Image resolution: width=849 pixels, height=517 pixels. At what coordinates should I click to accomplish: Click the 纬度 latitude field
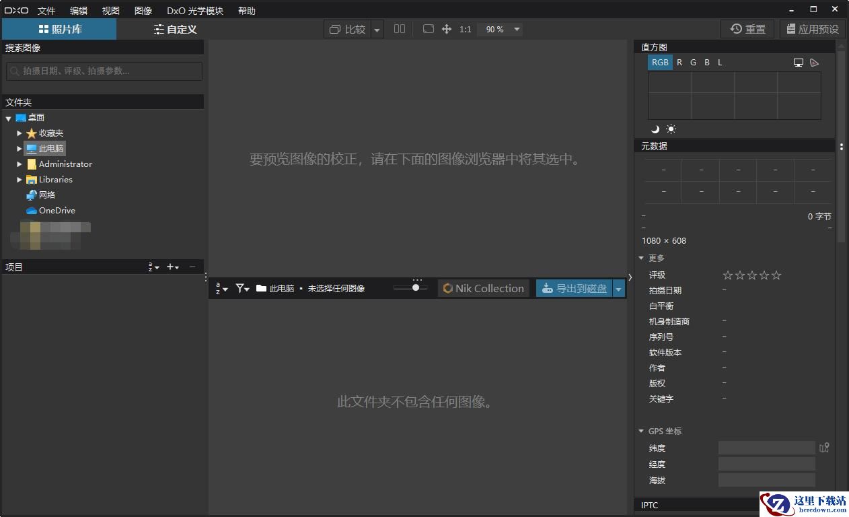766,448
